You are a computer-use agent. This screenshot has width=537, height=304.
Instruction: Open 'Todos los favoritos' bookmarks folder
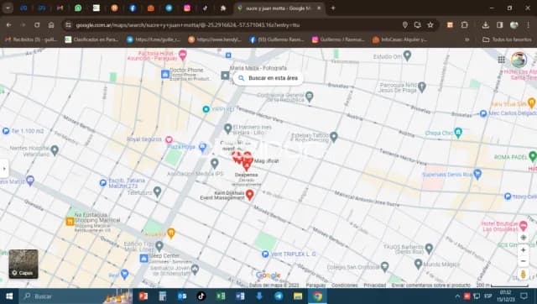click(507, 39)
